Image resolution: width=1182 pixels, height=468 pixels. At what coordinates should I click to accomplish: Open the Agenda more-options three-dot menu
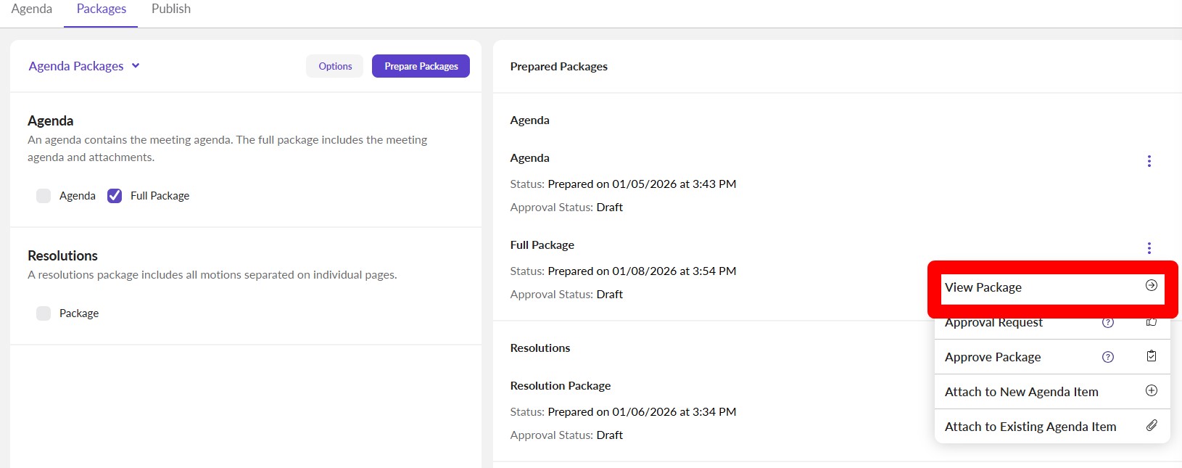click(x=1149, y=161)
